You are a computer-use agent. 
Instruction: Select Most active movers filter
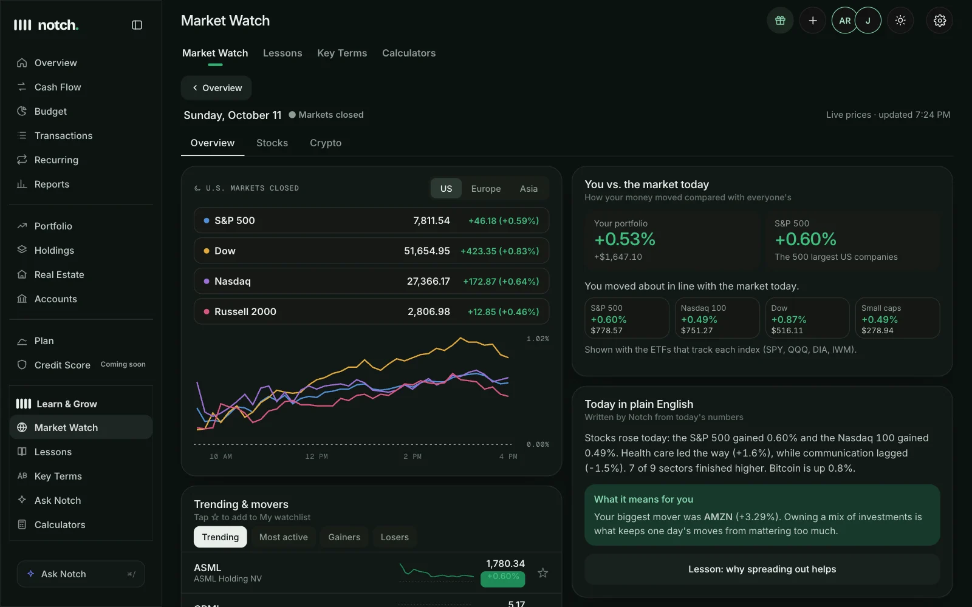coord(283,537)
